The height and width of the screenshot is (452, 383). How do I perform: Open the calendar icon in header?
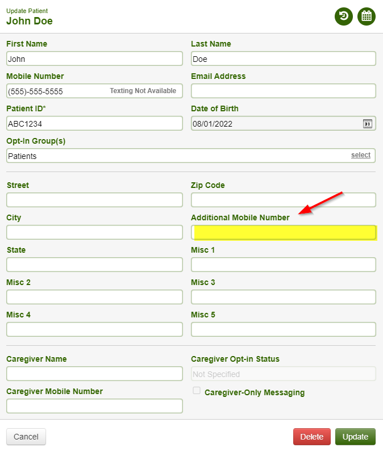367,16
